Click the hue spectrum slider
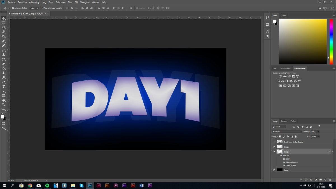The image size is (336, 189). (331, 42)
